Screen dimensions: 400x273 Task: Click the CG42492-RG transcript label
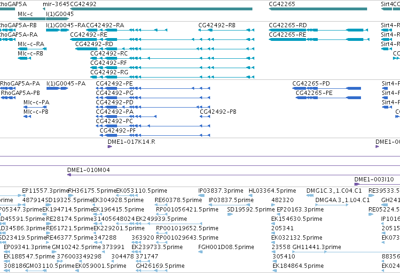(x=109, y=72)
